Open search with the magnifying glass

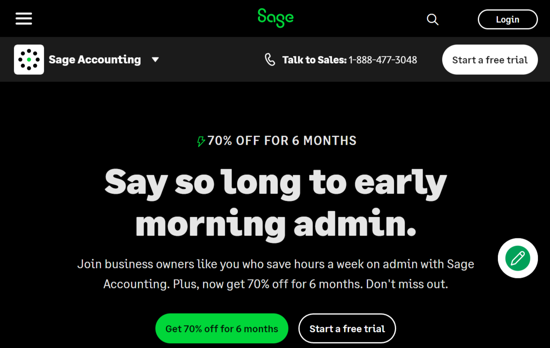[432, 19]
